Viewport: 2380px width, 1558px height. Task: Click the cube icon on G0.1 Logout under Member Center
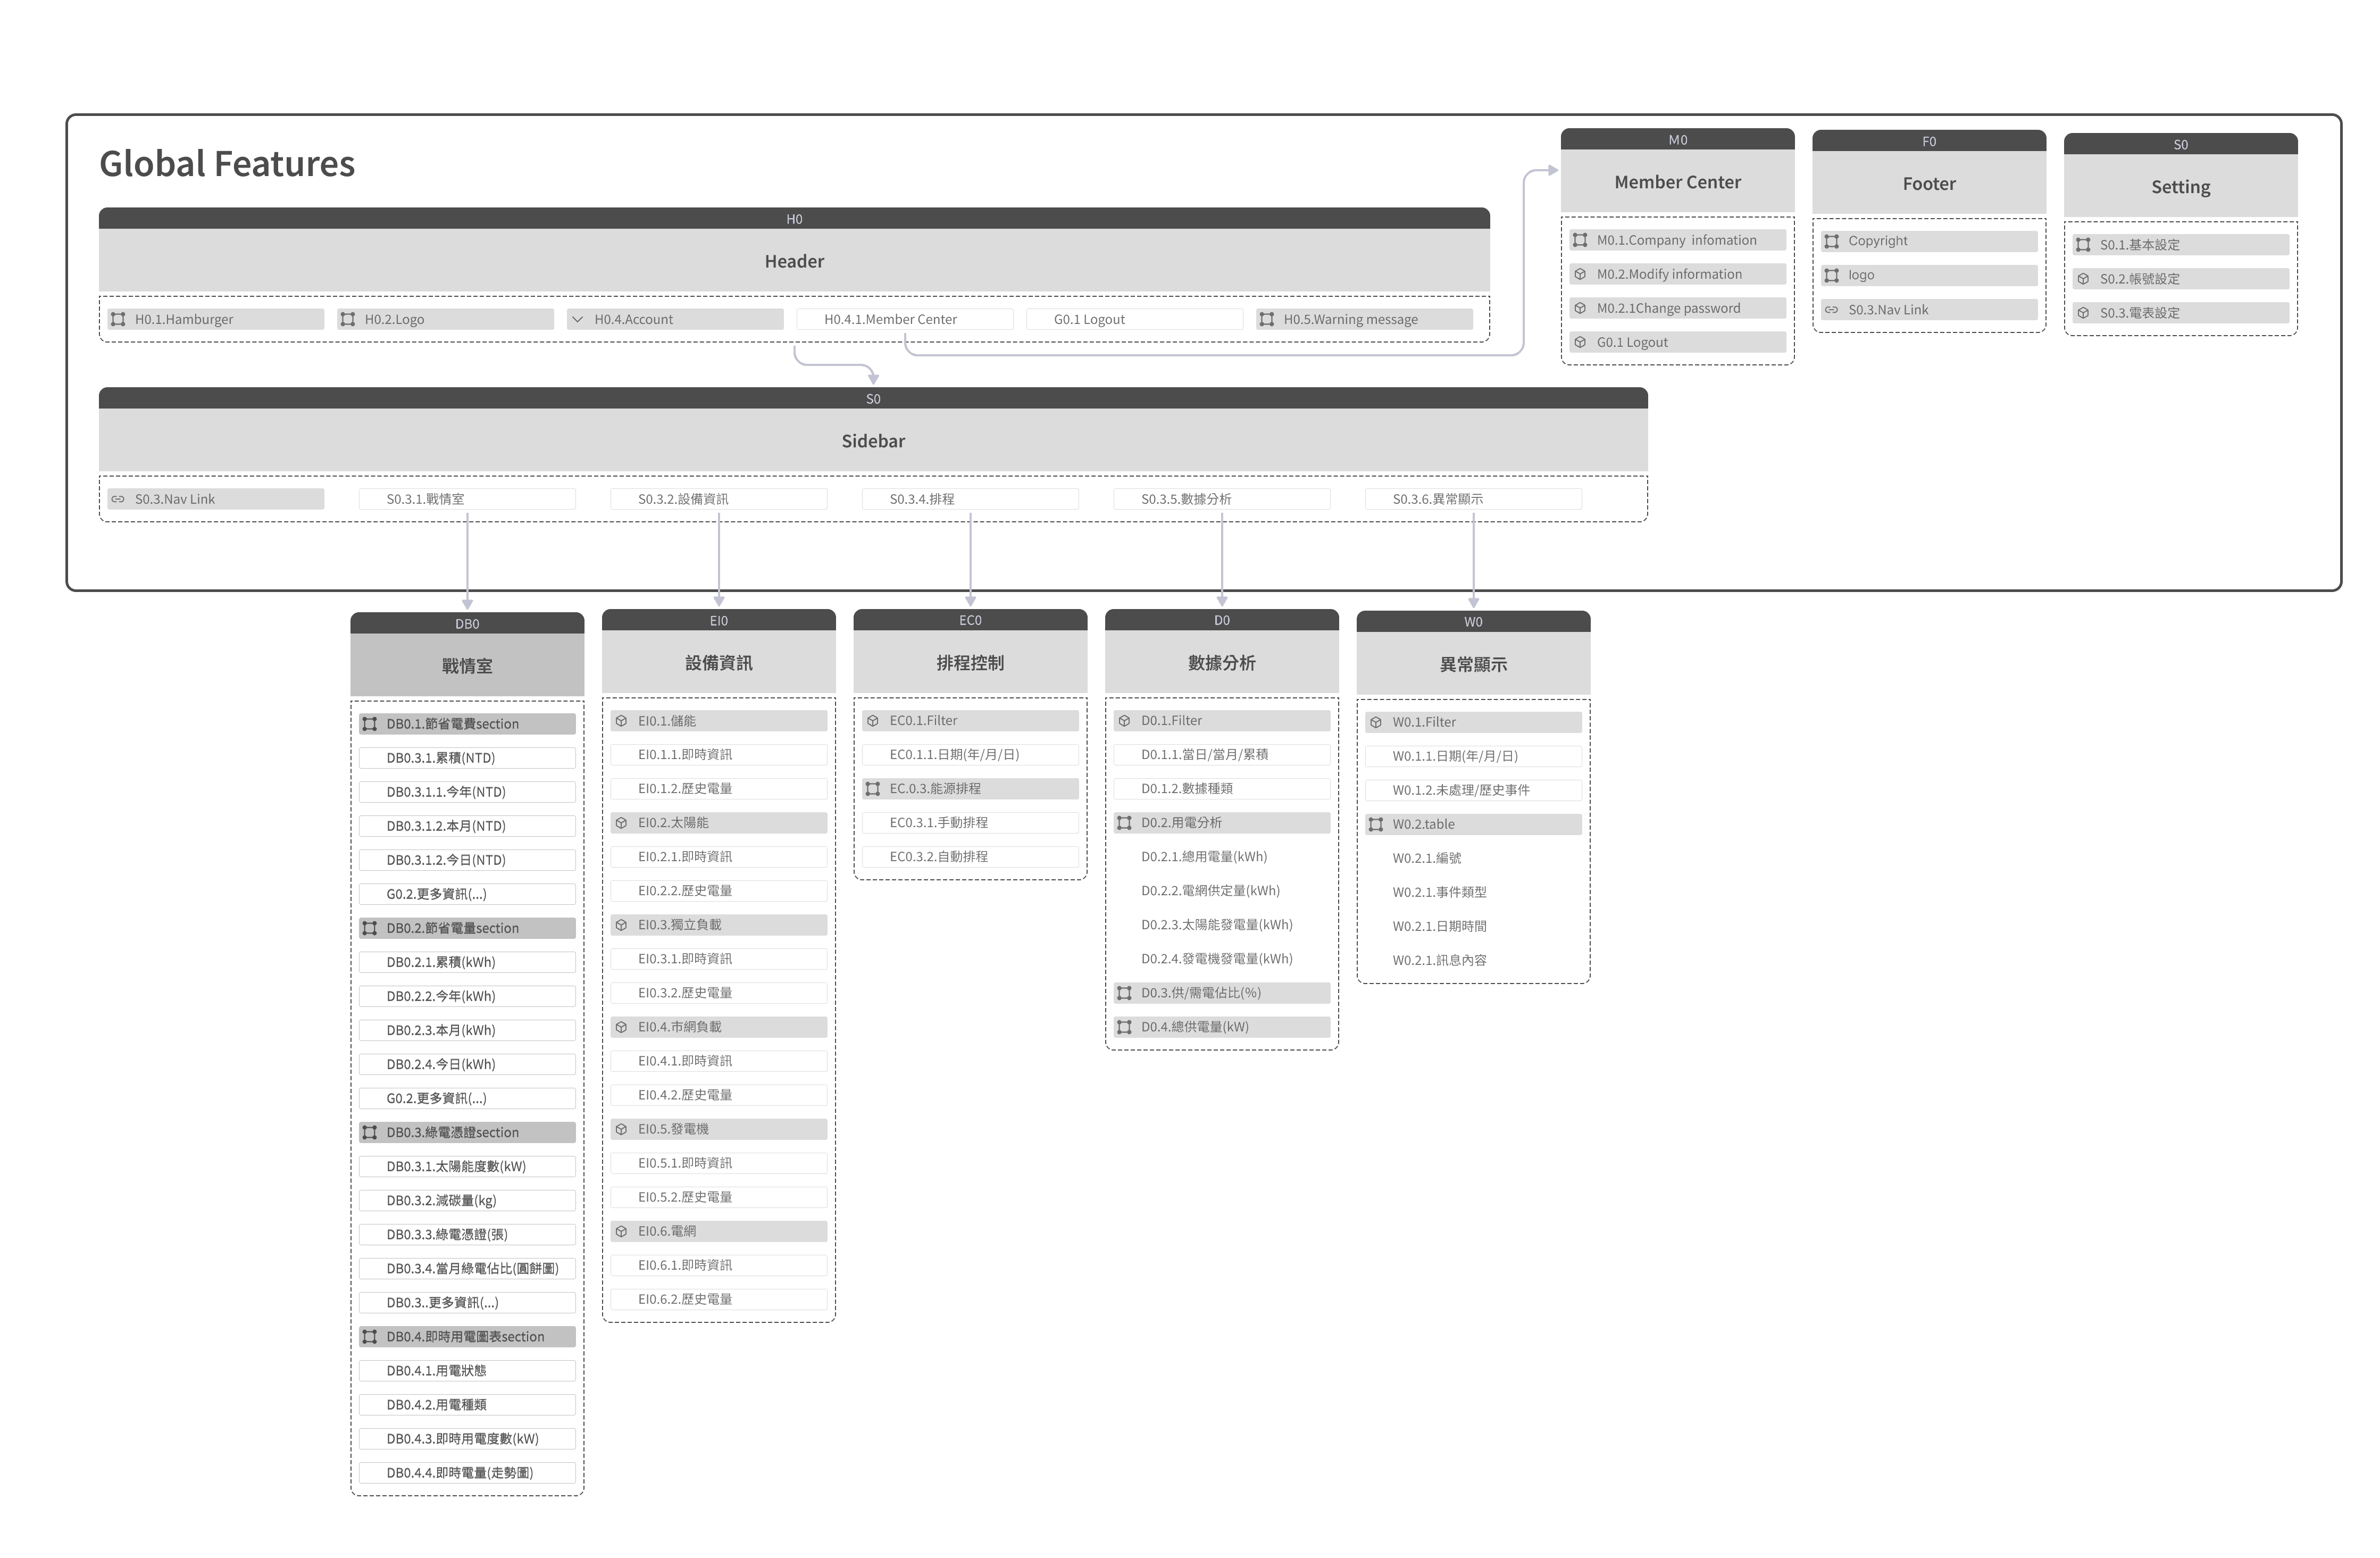1581,341
